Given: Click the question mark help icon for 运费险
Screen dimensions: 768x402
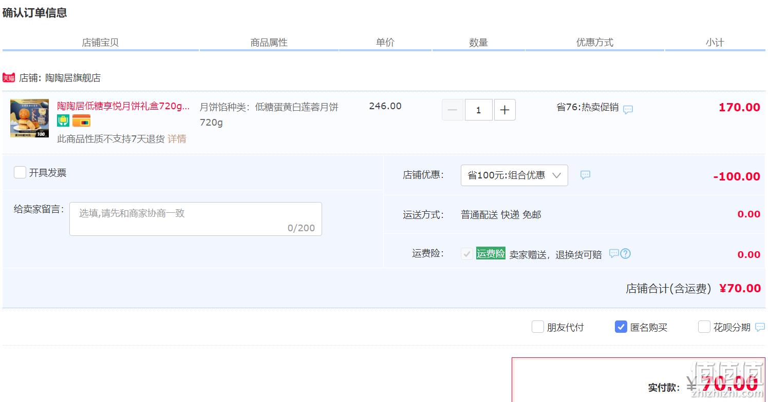Looking at the screenshot, I should 626,253.
